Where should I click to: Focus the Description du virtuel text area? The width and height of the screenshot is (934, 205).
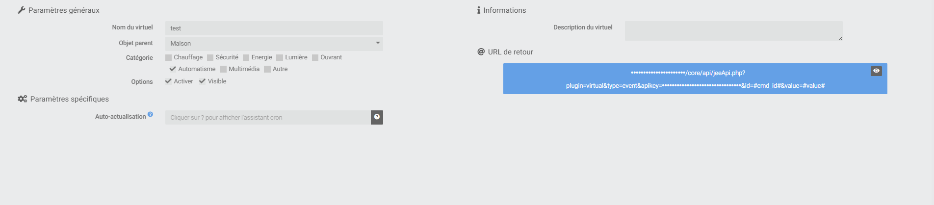pyautogui.click(x=733, y=31)
